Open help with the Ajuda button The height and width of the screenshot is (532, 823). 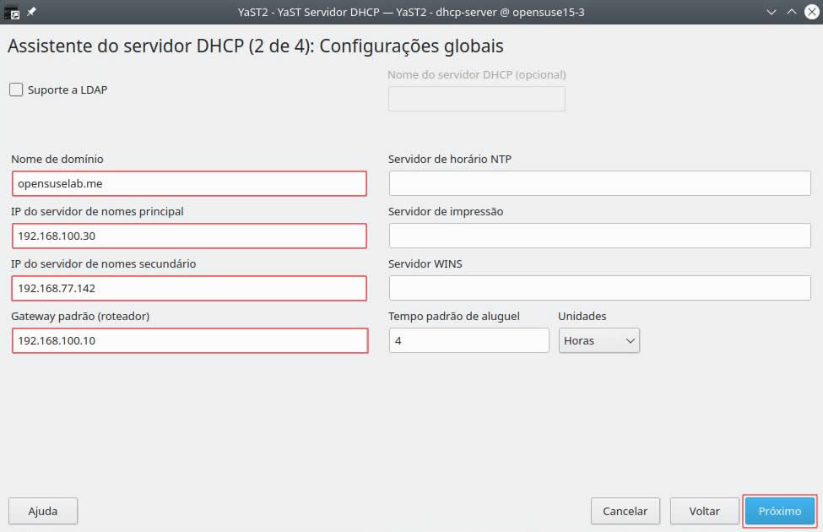click(x=43, y=511)
